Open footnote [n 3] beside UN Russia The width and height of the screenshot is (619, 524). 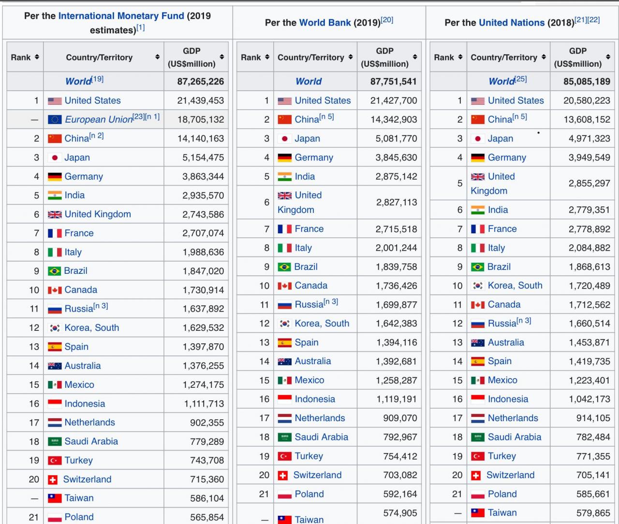524,321
